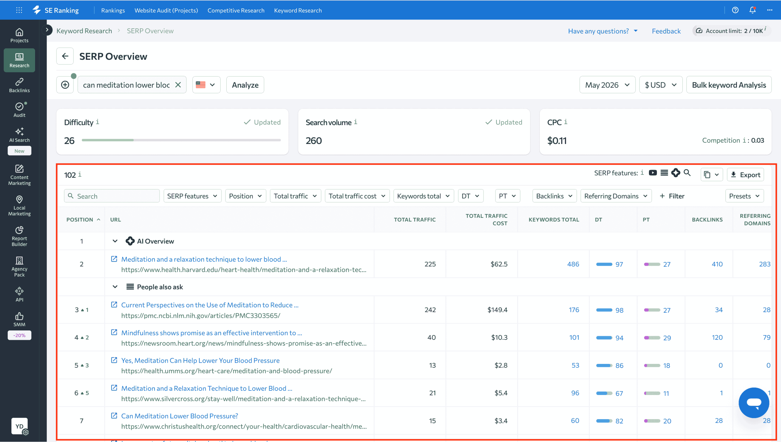781x442 pixels.
Task: Open the three-dot more menu
Action: point(770,10)
